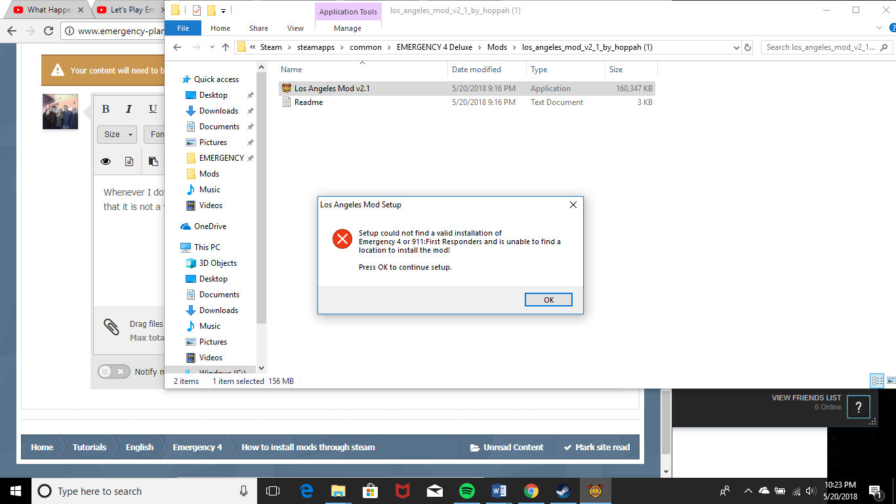Image resolution: width=896 pixels, height=504 pixels.
Task: Toggle italic in the forum editor
Action: click(x=129, y=109)
